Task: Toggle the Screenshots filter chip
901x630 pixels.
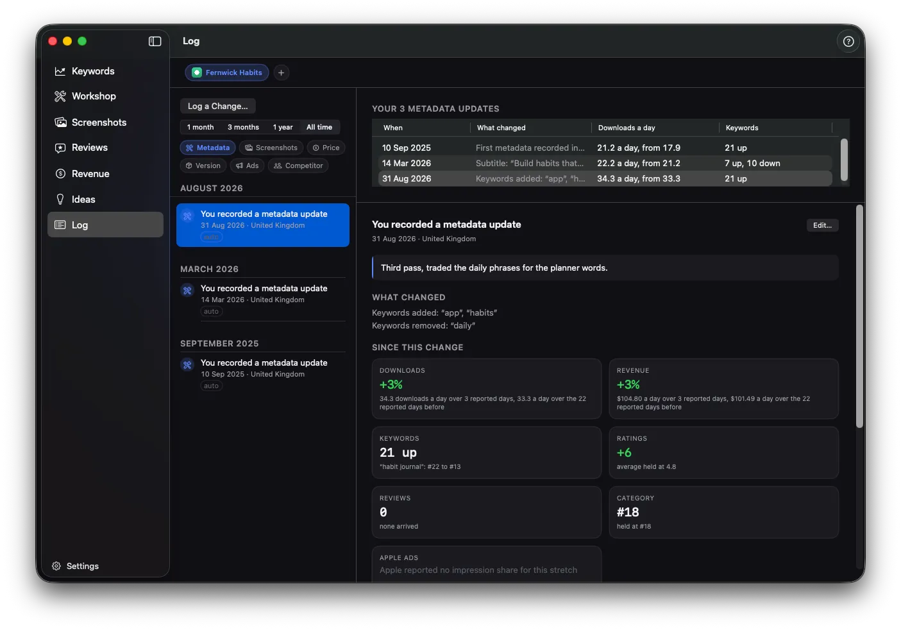Action: (x=271, y=148)
